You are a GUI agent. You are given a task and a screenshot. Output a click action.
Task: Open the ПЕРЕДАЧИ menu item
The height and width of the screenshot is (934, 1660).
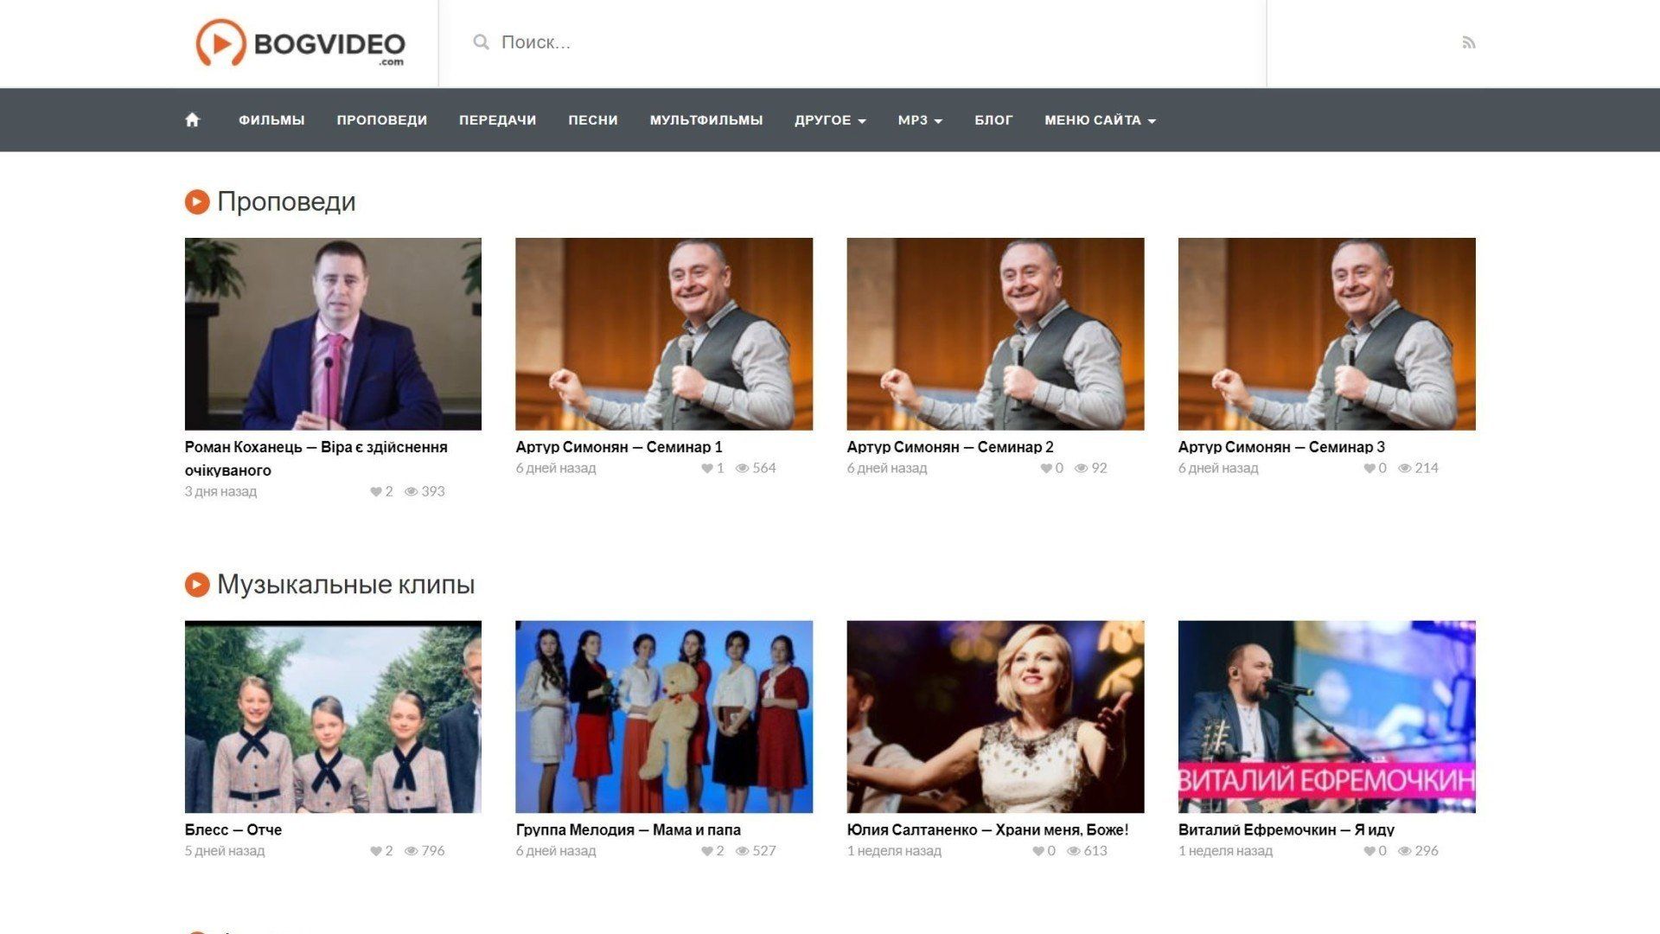coord(498,120)
